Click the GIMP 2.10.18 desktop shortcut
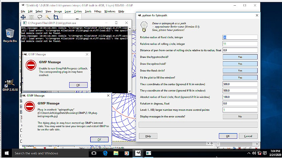This screenshot has width=282, height=158. coord(10,85)
